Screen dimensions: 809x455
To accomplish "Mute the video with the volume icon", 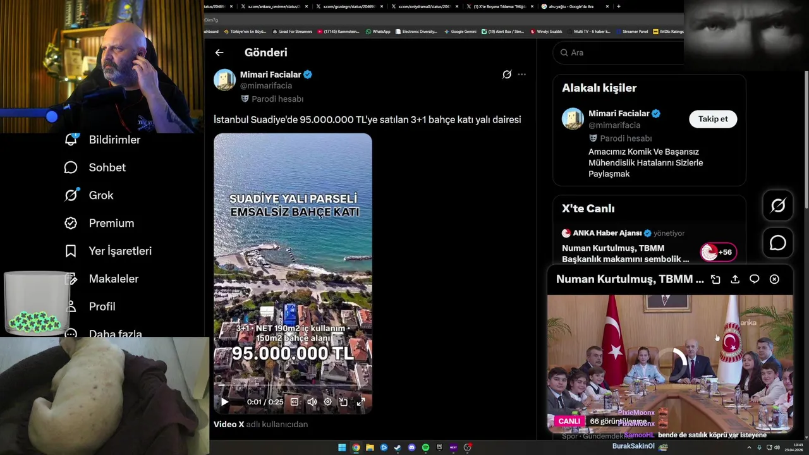I will click(x=312, y=402).
